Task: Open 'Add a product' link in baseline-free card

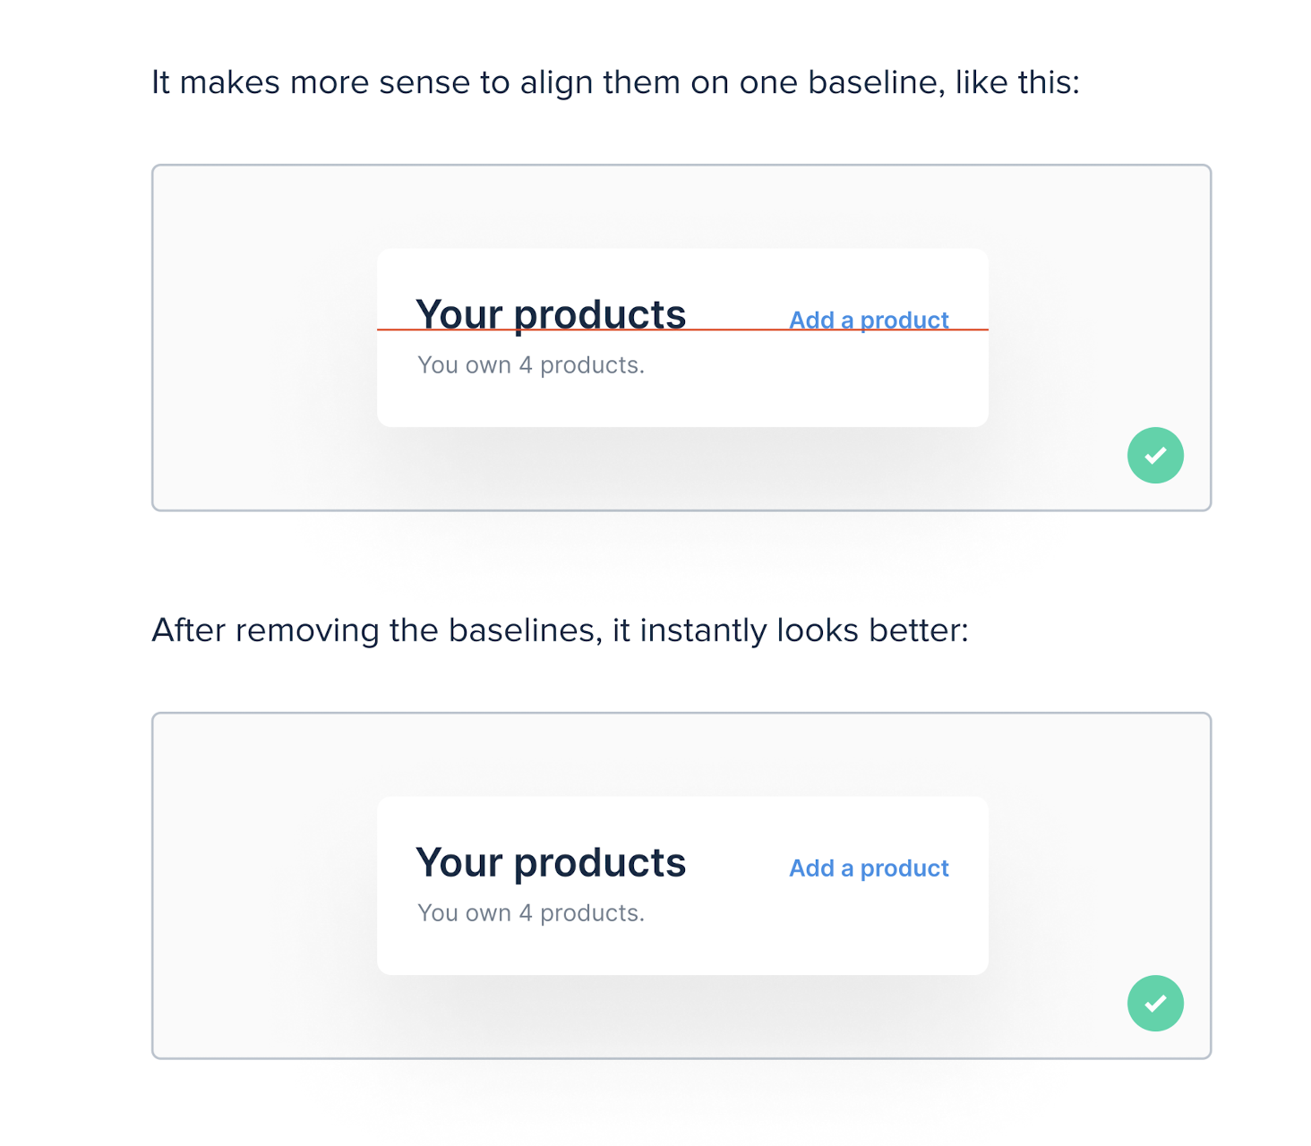Action: [869, 868]
